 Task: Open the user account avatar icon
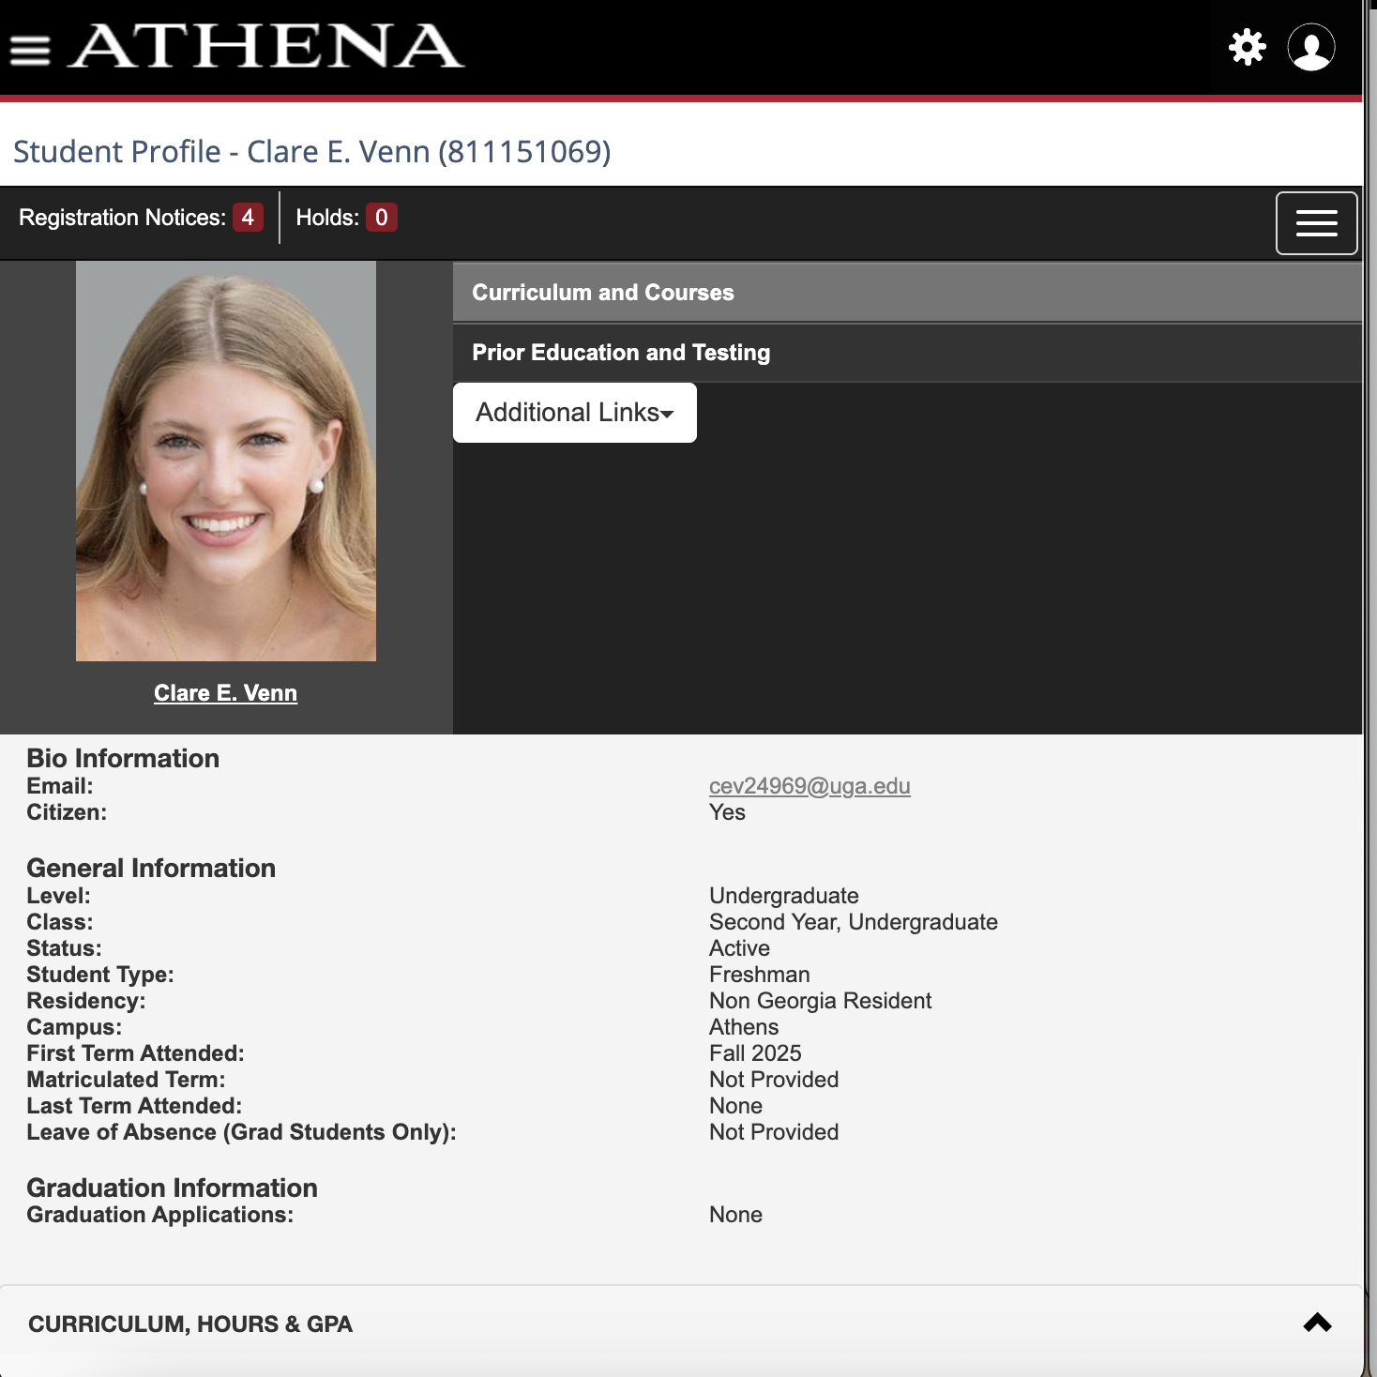click(x=1310, y=47)
